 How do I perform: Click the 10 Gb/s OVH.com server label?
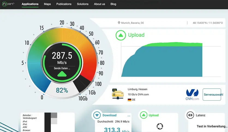pos(138,94)
